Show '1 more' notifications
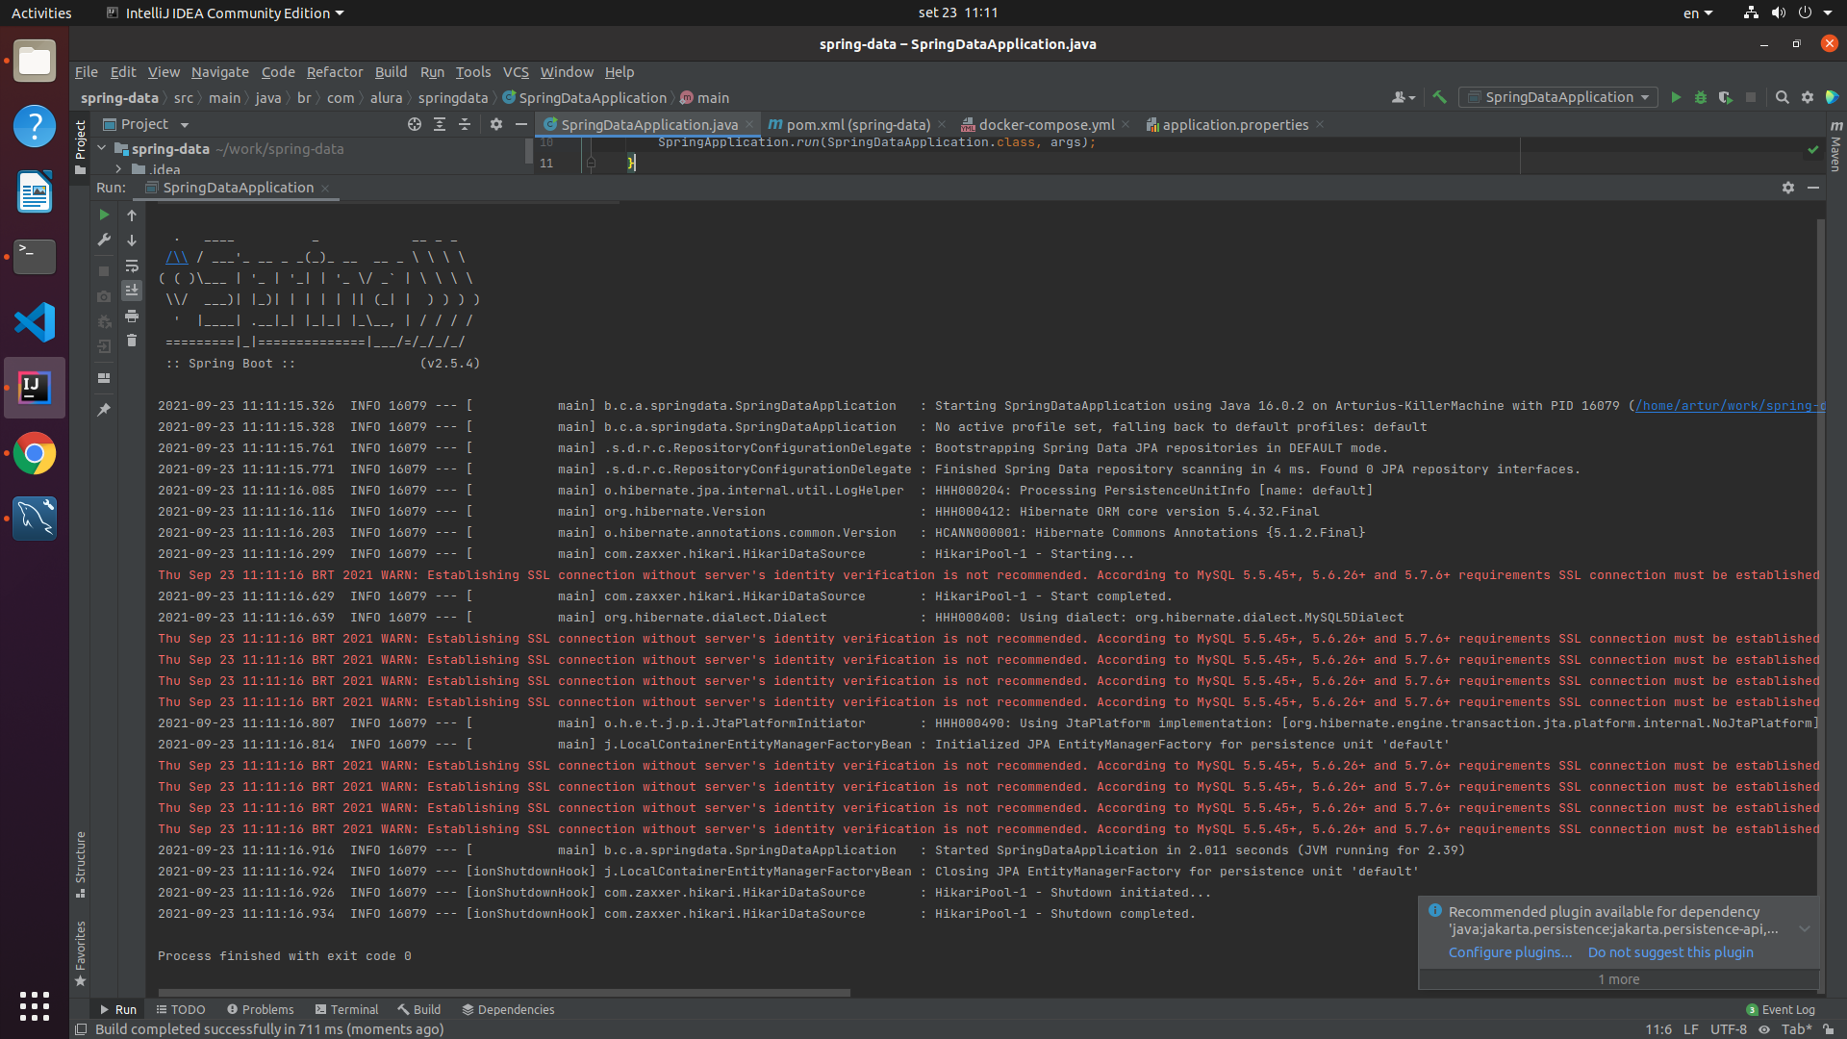Screen dimensions: 1847x1039 [1618, 979]
